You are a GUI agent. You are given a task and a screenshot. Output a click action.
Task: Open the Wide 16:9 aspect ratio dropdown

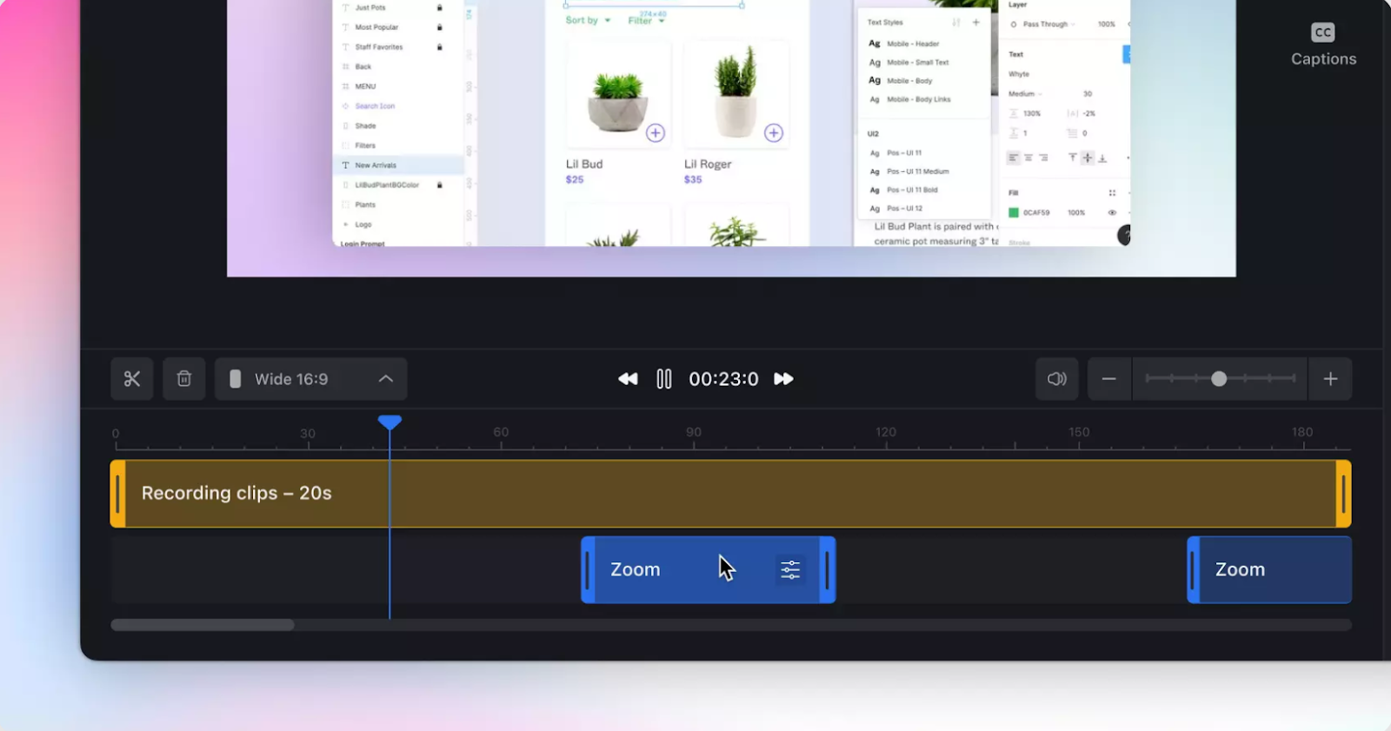311,379
